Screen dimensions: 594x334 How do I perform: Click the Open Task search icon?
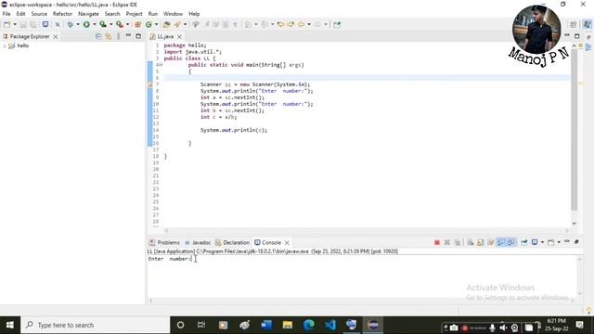(177, 25)
